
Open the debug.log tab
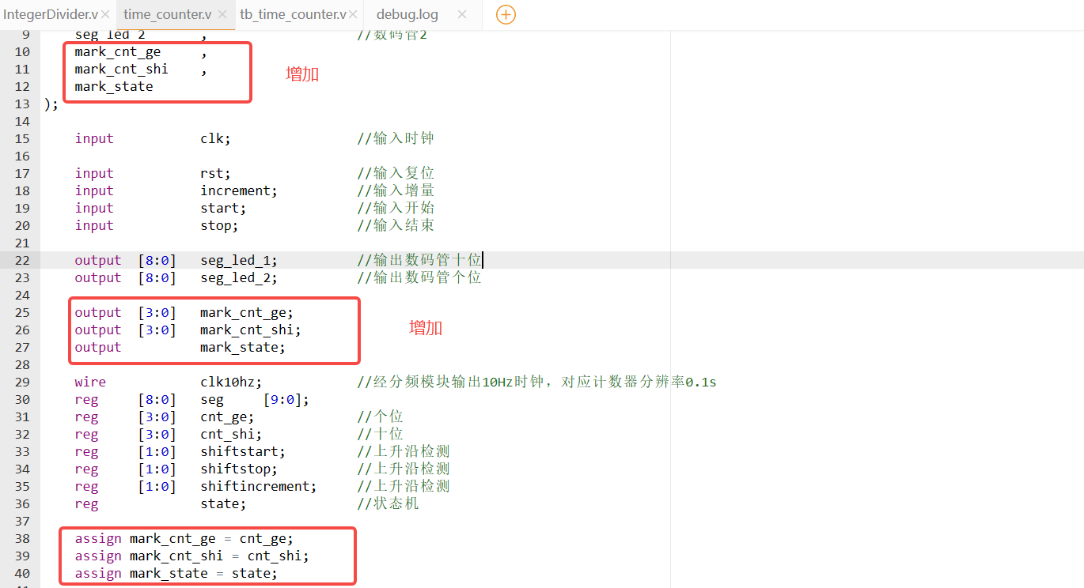(407, 14)
